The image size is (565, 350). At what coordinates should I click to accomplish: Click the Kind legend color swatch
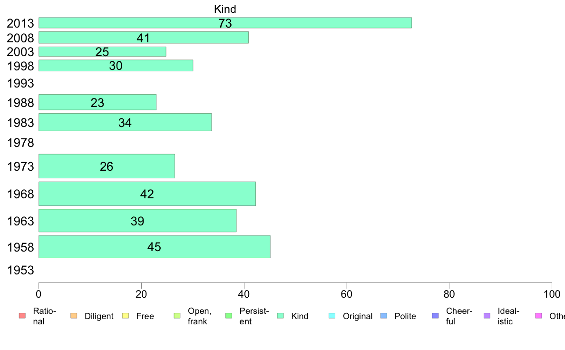tap(280, 316)
